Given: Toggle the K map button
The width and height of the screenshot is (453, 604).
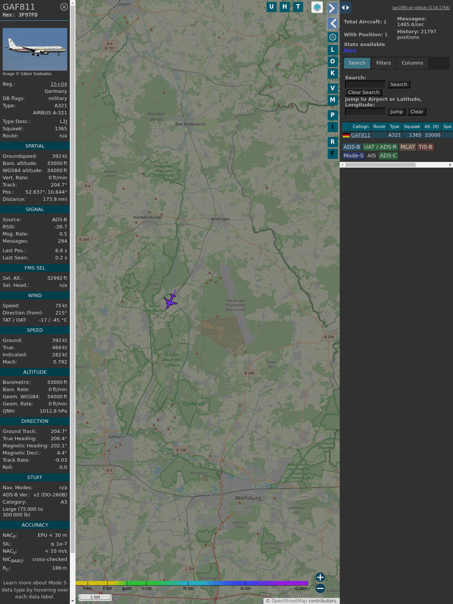Looking at the screenshot, I should pyautogui.click(x=333, y=73).
